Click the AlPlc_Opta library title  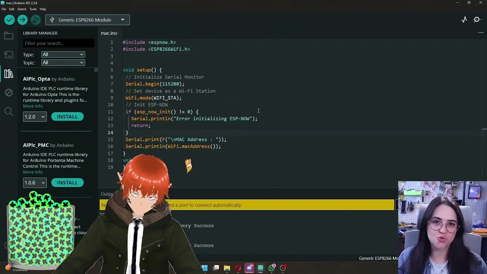point(37,79)
